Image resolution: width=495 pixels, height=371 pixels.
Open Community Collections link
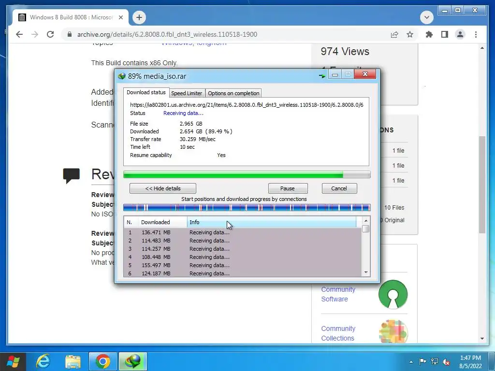click(x=338, y=333)
